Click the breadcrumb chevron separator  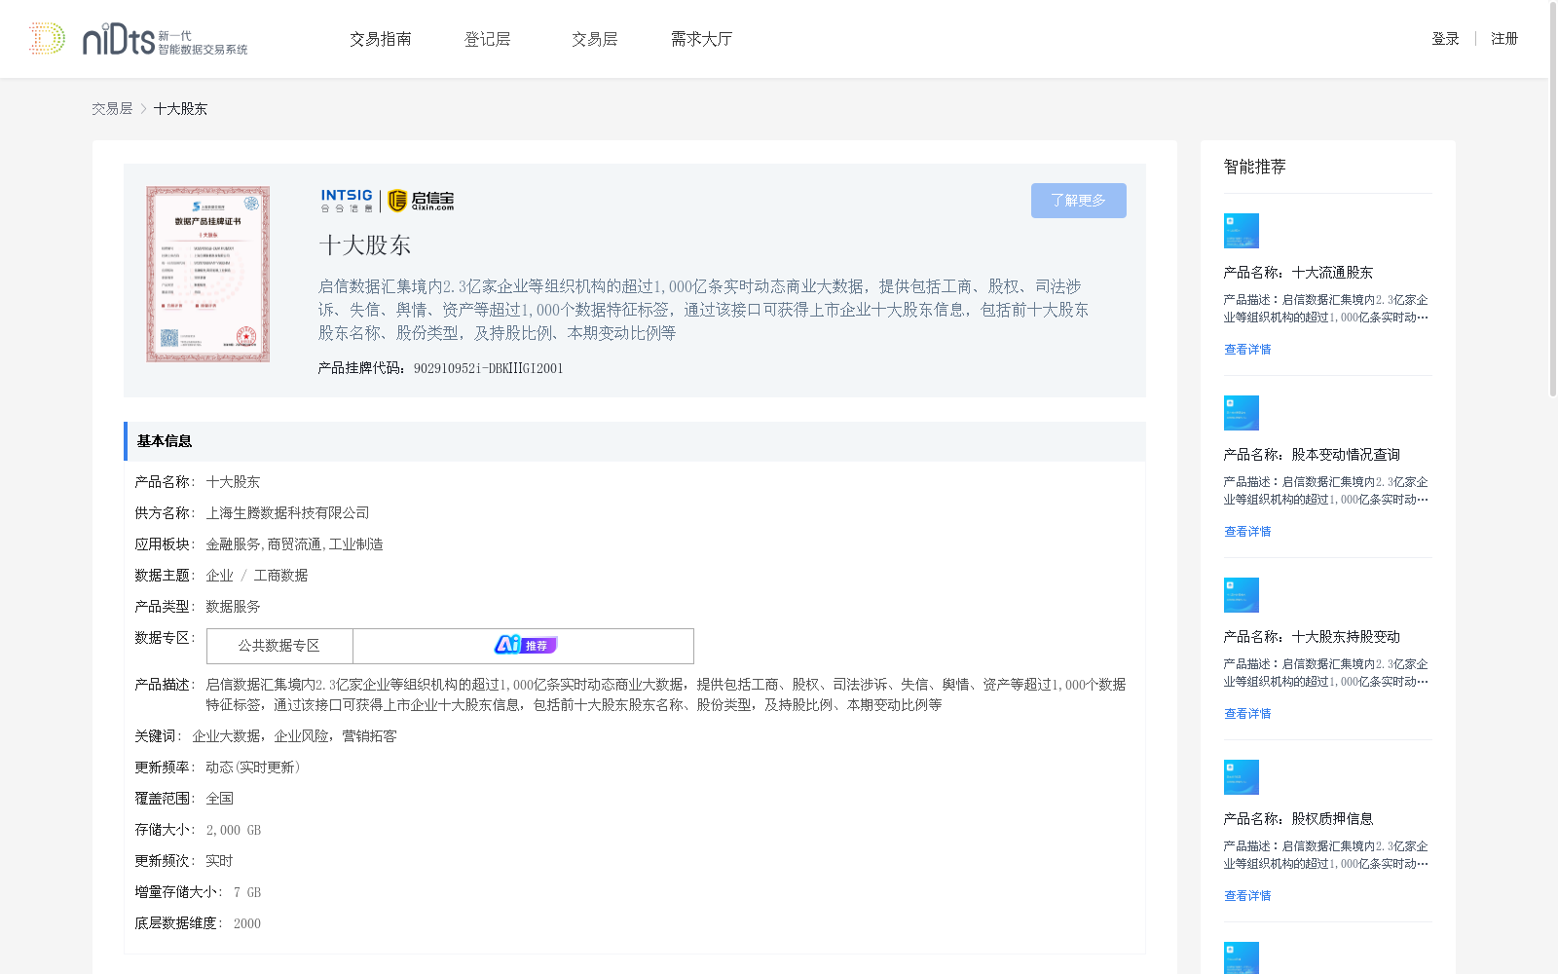pyautogui.click(x=143, y=109)
